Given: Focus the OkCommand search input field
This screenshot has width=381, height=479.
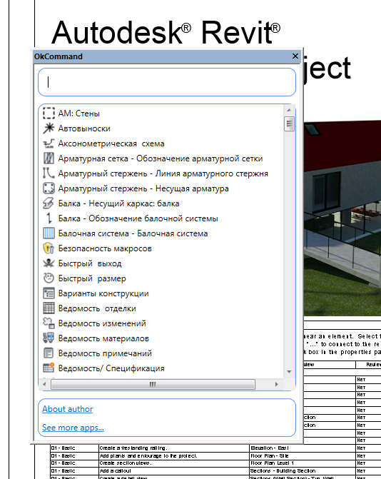Looking at the screenshot, I should click(x=167, y=82).
